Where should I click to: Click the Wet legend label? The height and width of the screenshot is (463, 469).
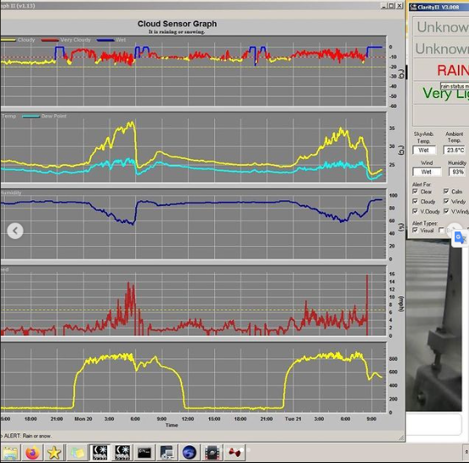[121, 40]
